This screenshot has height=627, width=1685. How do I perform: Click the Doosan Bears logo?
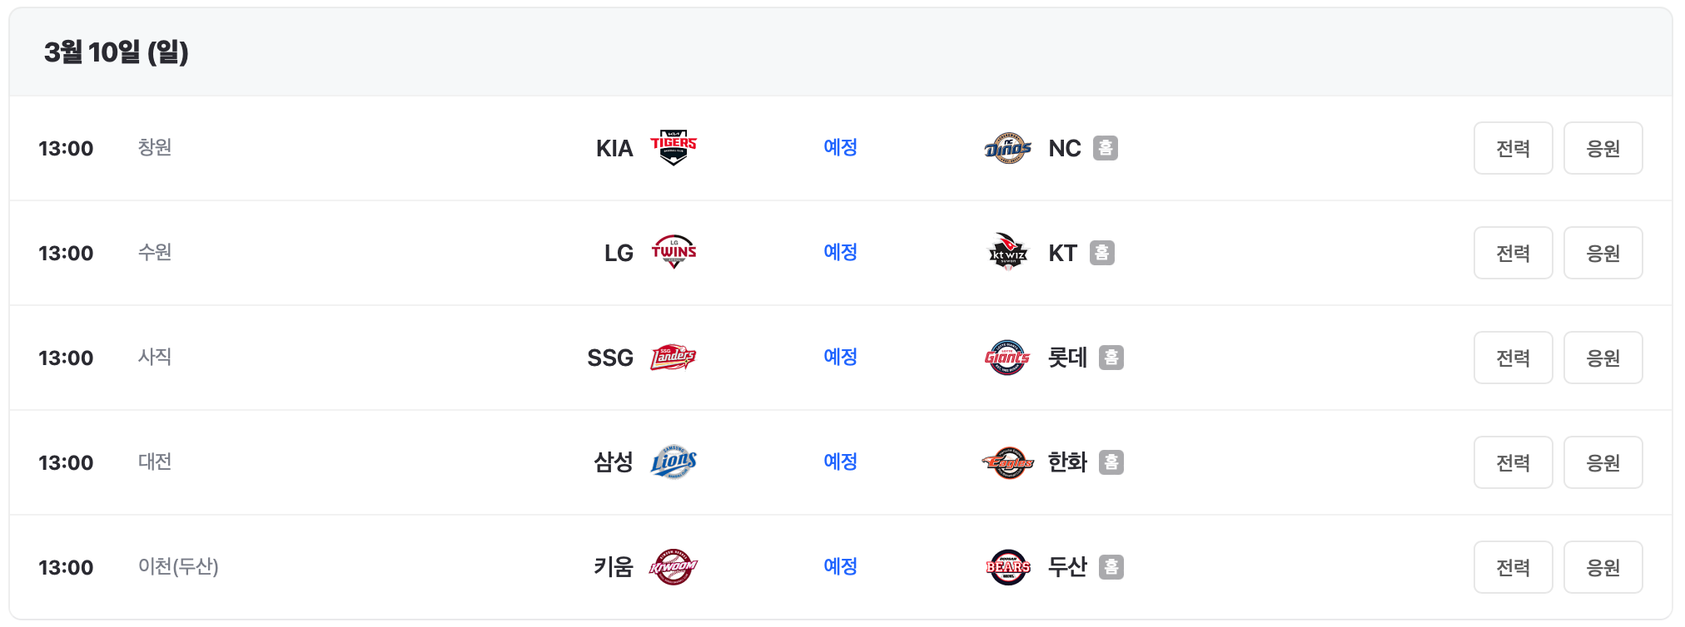pyautogui.click(x=1007, y=566)
